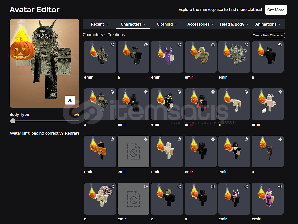Click gear on black suit brown-hat avatar card
Viewport: 298px width, 224px height.
179,187
